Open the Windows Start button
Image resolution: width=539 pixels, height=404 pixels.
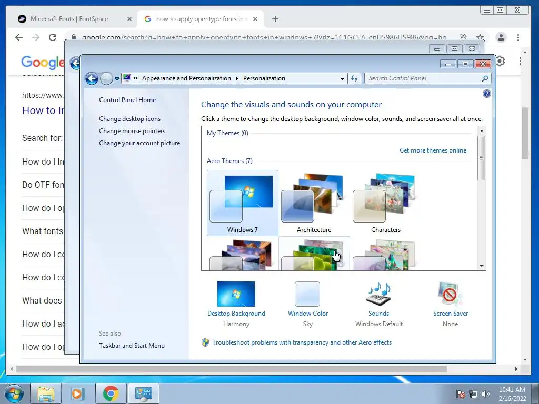(14, 393)
